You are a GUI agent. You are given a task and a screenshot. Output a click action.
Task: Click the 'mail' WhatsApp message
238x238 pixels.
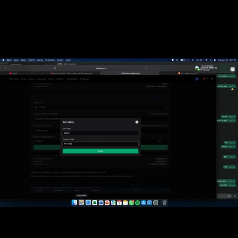click(229, 167)
